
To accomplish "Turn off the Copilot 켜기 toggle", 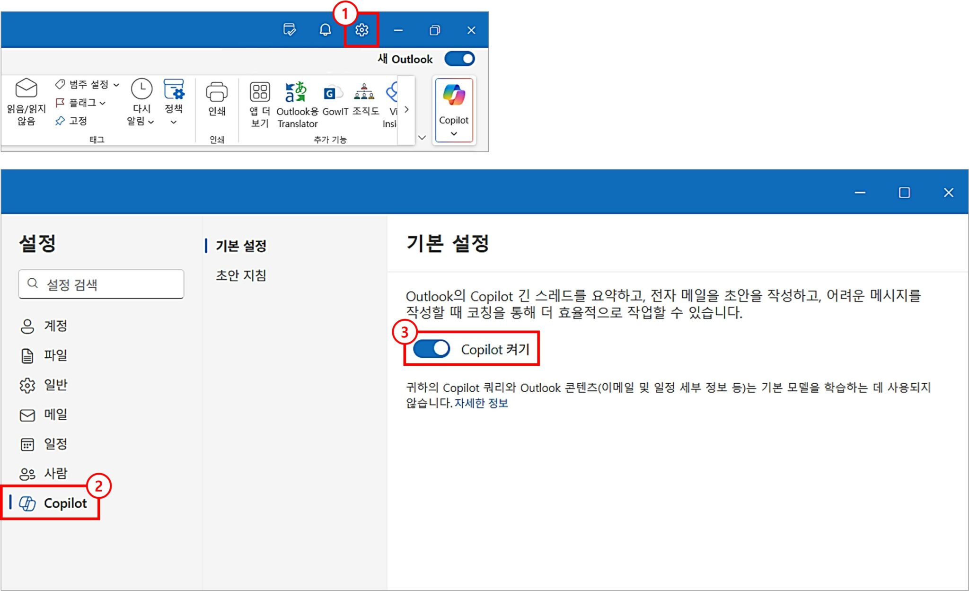I will 431,349.
